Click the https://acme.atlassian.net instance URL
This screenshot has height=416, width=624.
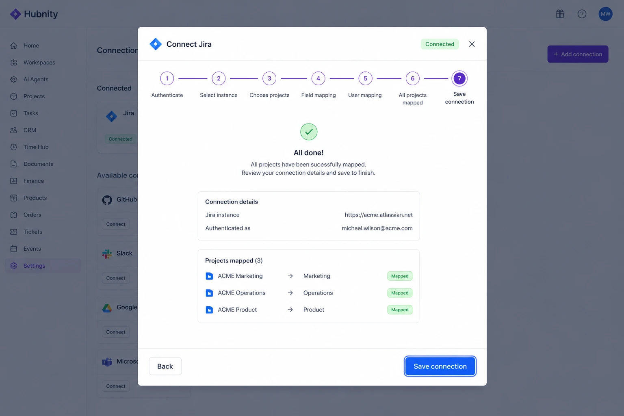coord(379,215)
